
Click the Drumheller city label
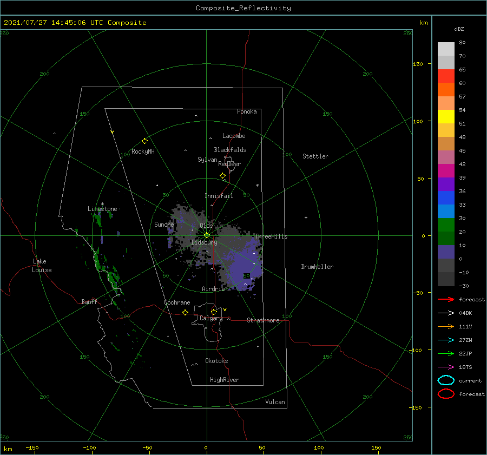tap(317, 267)
